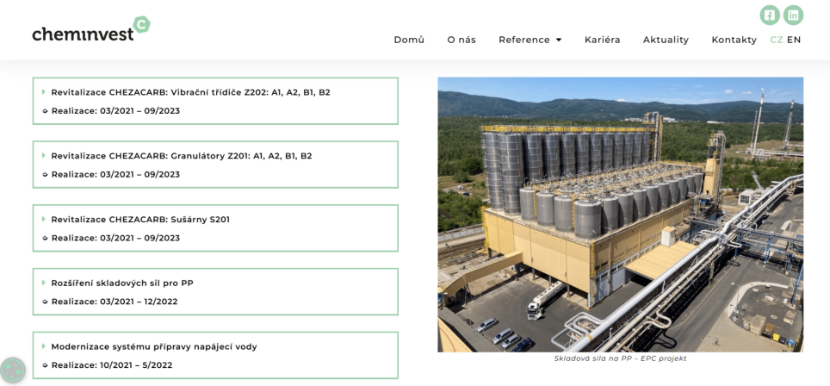The height and width of the screenshot is (386, 830).
Task: Select Revitalizace CHEZACARB: Vibrační třídiče Z202 title
Action: coord(190,92)
